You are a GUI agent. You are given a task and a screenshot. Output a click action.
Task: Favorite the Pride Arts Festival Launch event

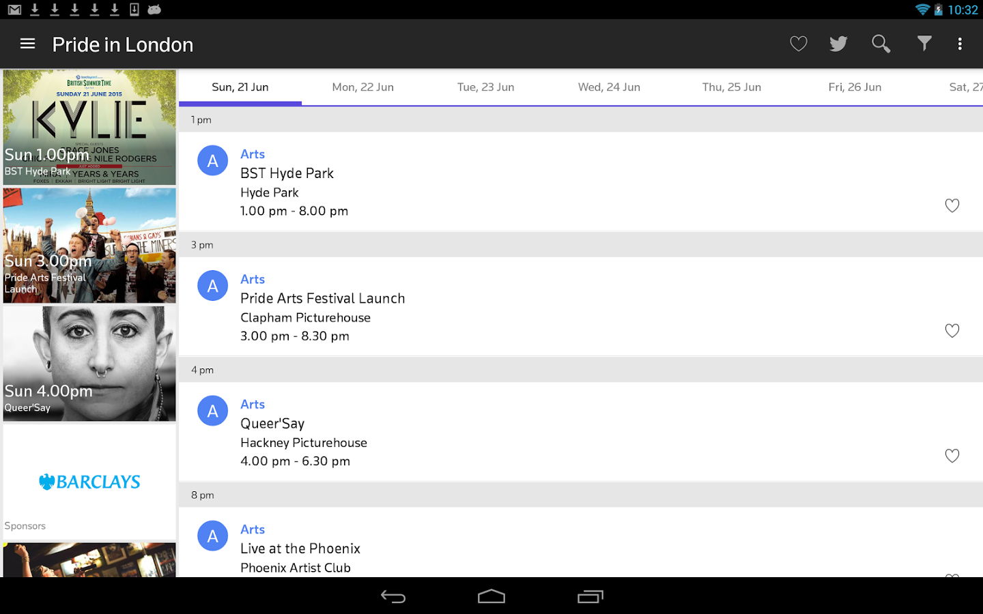952,330
